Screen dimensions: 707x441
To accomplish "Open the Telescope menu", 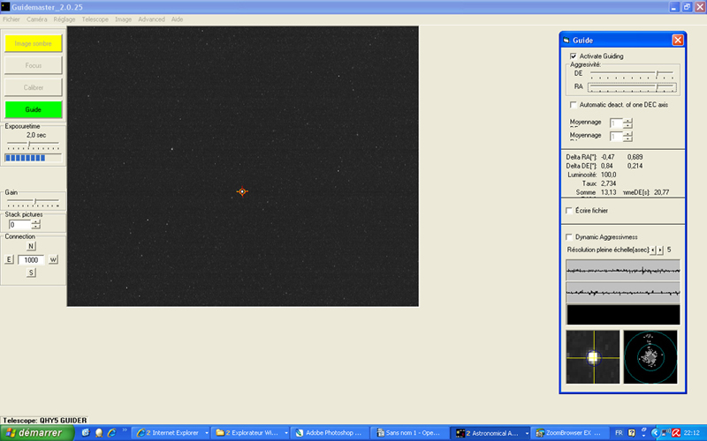I will pyautogui.click(x=95, y=19).
